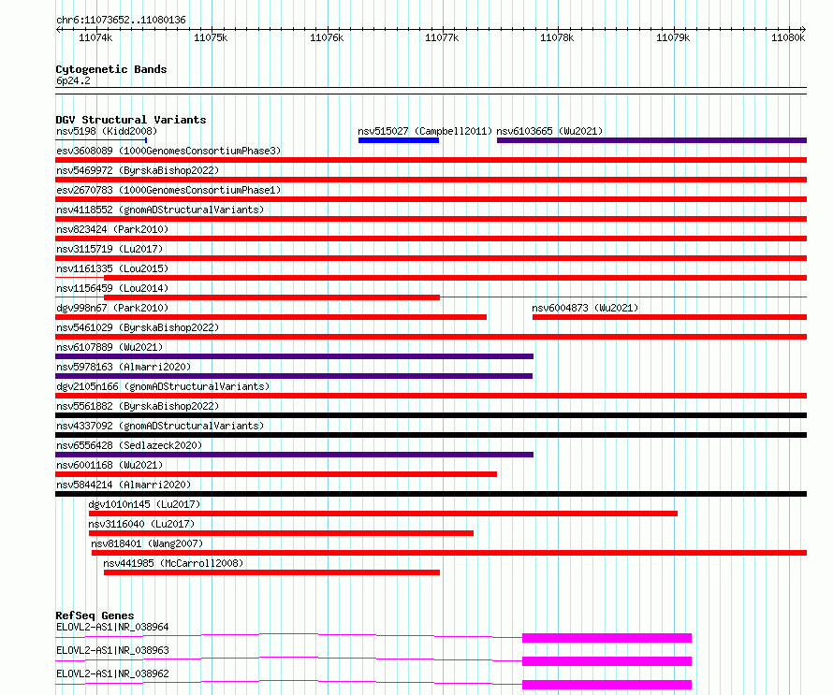Click nsv6107889 (Wu2021) label
The height and width of the screenshot is (695, 833).
click(110, 347)
